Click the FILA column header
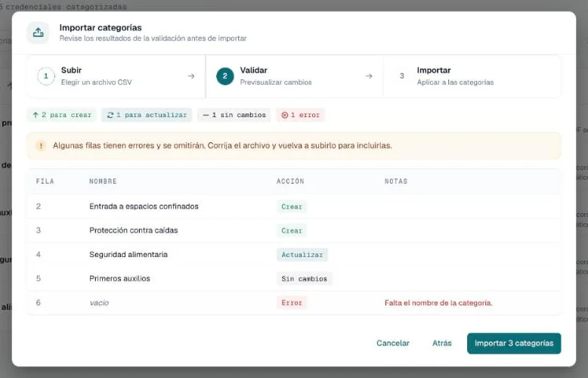The height and width of the screenshot is (378, 588). point(45,181)
